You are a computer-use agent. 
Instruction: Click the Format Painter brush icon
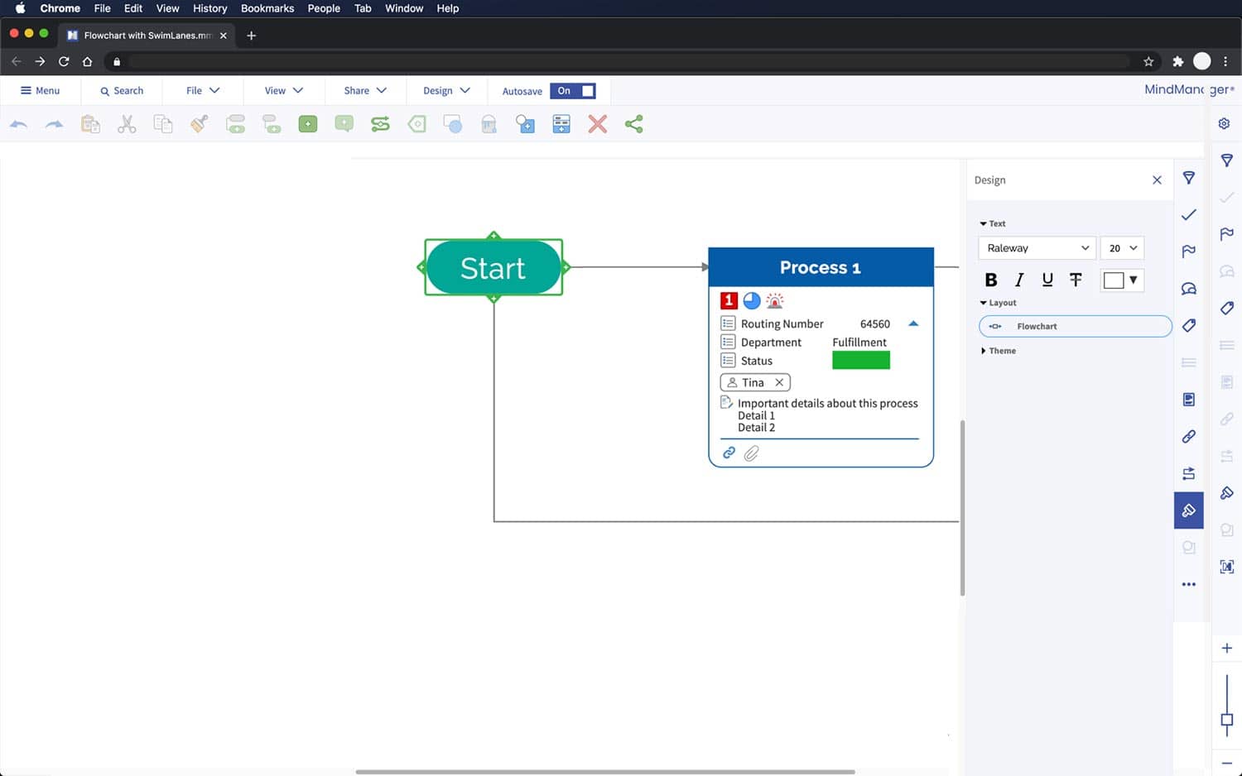coord(200,124)
